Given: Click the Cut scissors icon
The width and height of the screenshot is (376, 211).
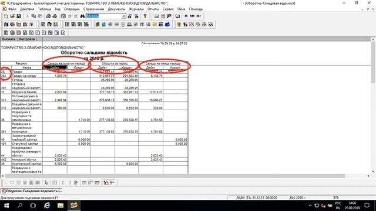Looking at the screenshot, I should tap(28, 16).
